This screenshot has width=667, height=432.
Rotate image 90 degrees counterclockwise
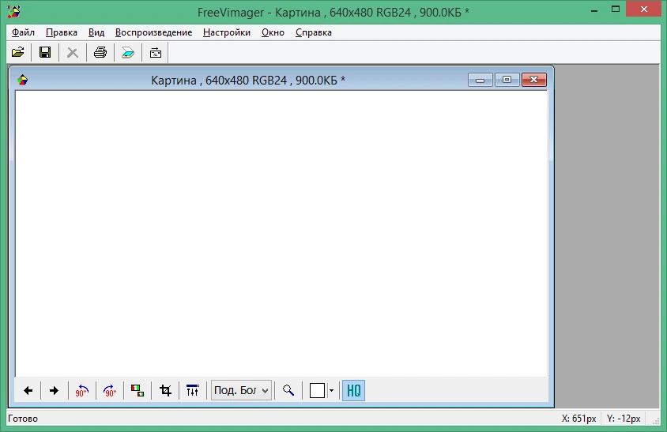click(81, 390)
